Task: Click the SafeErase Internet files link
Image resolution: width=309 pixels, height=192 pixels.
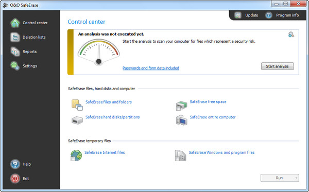Action: pyautogui.click(x=105, y=152)
